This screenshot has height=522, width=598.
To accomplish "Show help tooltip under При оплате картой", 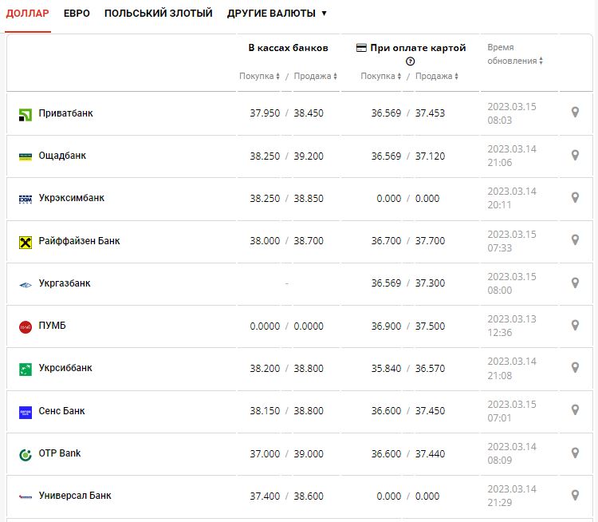I will 411,61.
